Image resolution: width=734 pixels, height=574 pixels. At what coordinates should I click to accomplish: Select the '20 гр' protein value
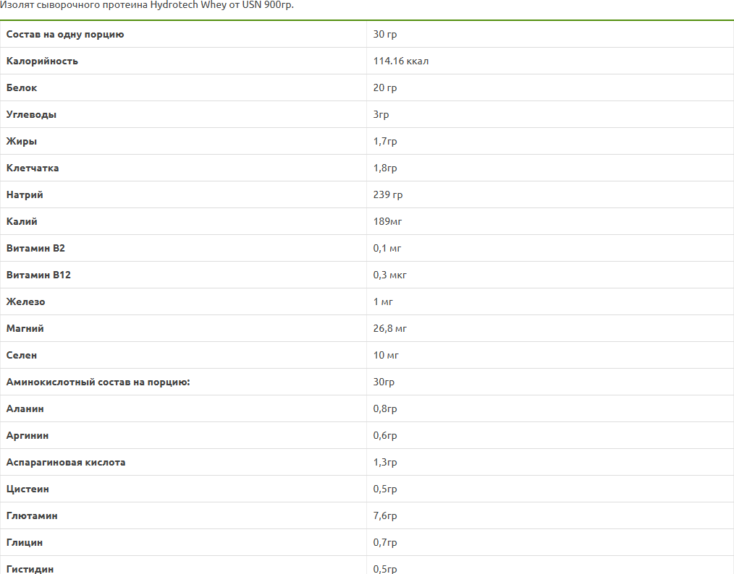pos(385,88)
